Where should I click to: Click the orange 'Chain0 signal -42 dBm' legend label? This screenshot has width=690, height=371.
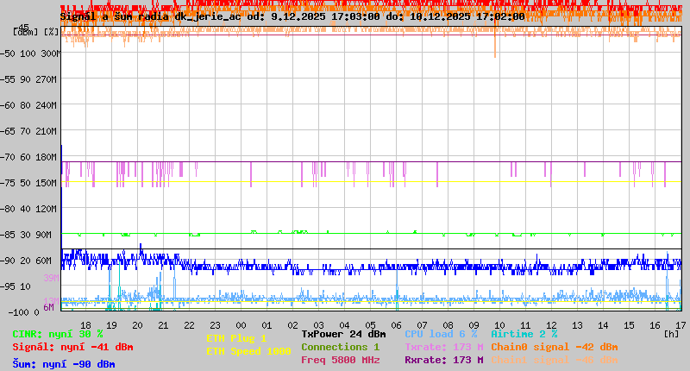click(x=555, y=347)
